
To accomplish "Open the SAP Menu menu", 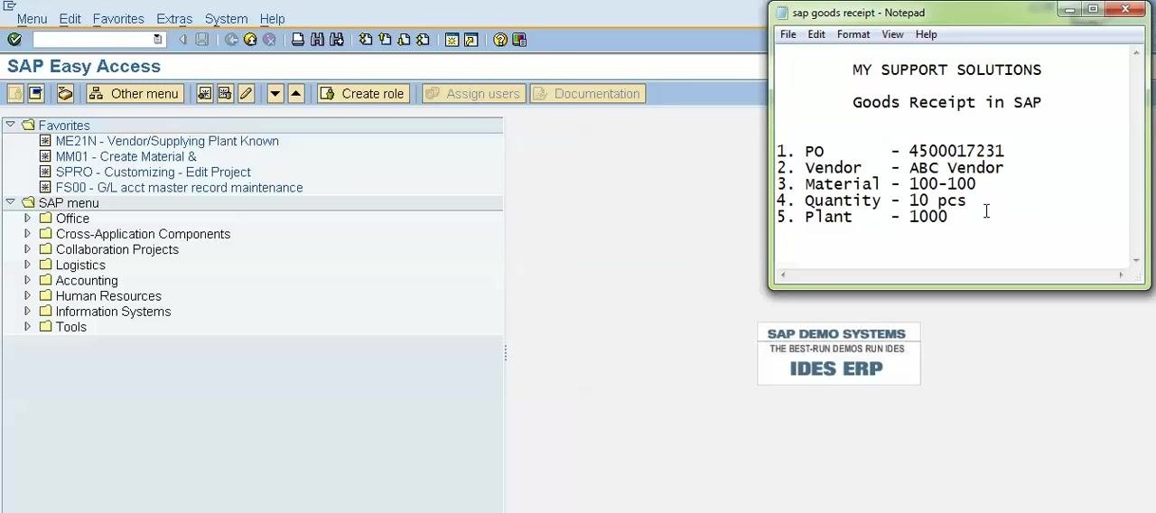I will pyautogui.click(x=32, y=18).
